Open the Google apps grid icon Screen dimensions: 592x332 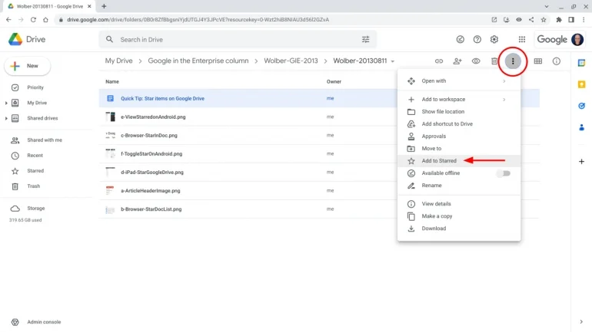[x=522, y=39]
